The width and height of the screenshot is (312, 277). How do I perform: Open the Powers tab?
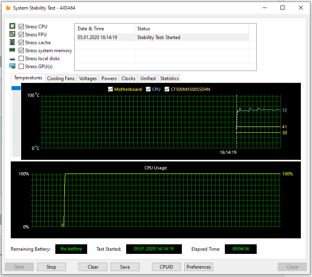click(109, 79)
